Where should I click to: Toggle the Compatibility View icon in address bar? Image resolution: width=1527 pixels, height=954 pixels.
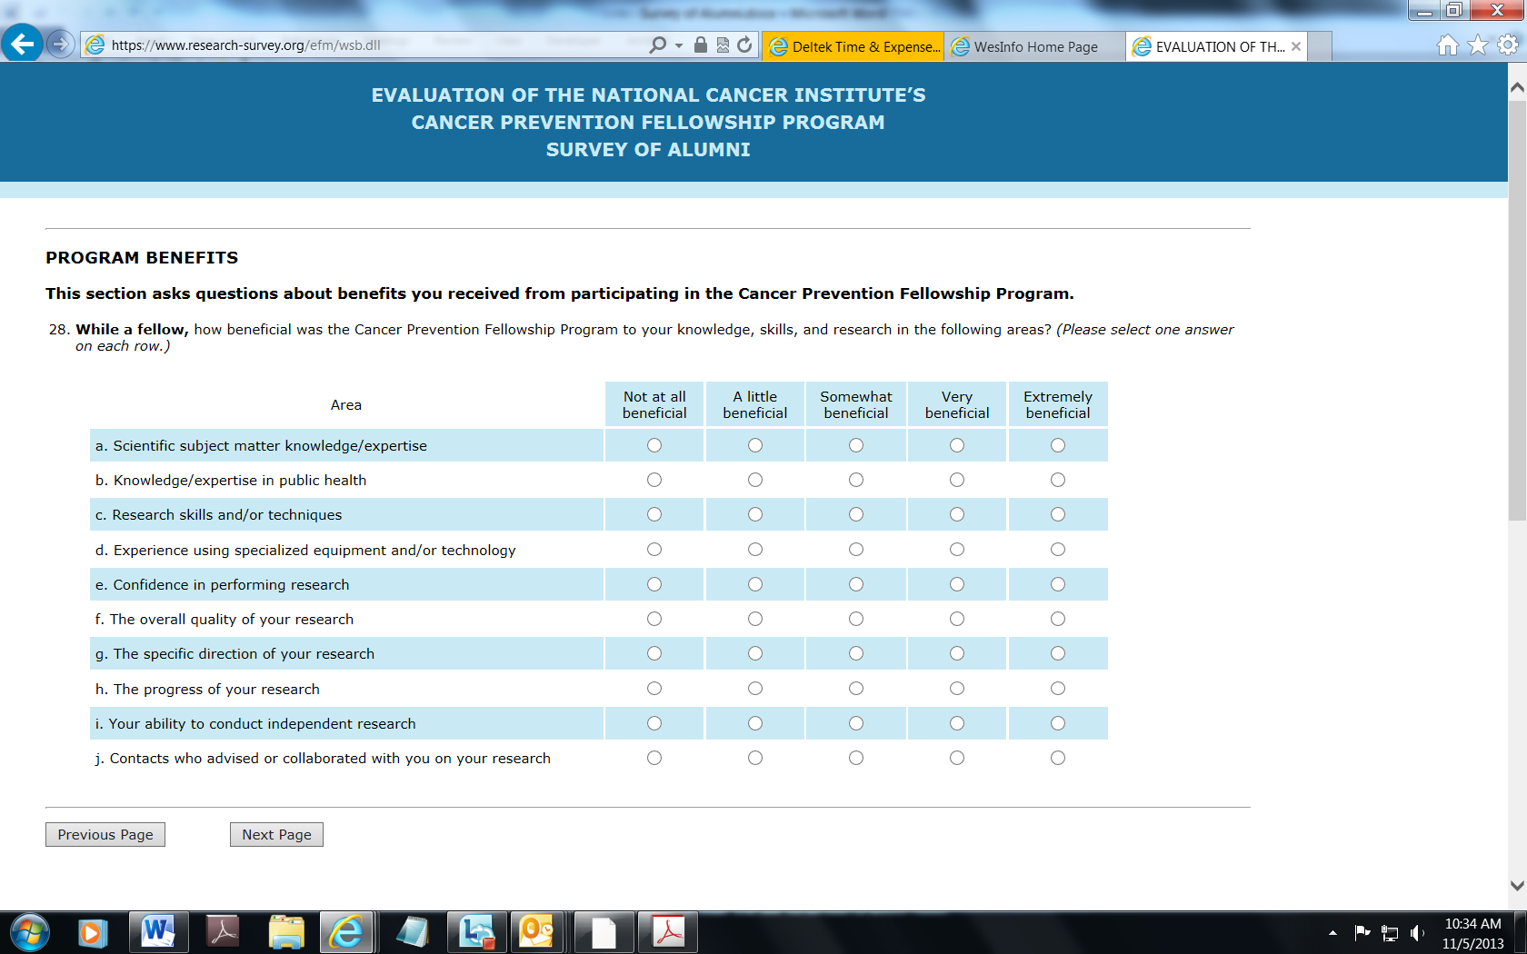click(723, 45)
